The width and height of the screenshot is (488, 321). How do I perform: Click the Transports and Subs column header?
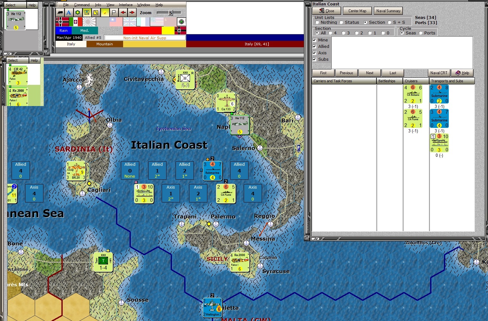(452, 81)
